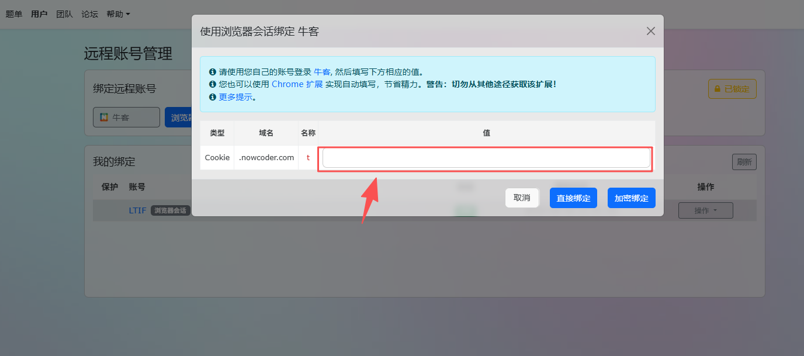This screenshot has width=804, height=356.
Task: Click the 我的绑定 section title
Action: click(114, 162)
